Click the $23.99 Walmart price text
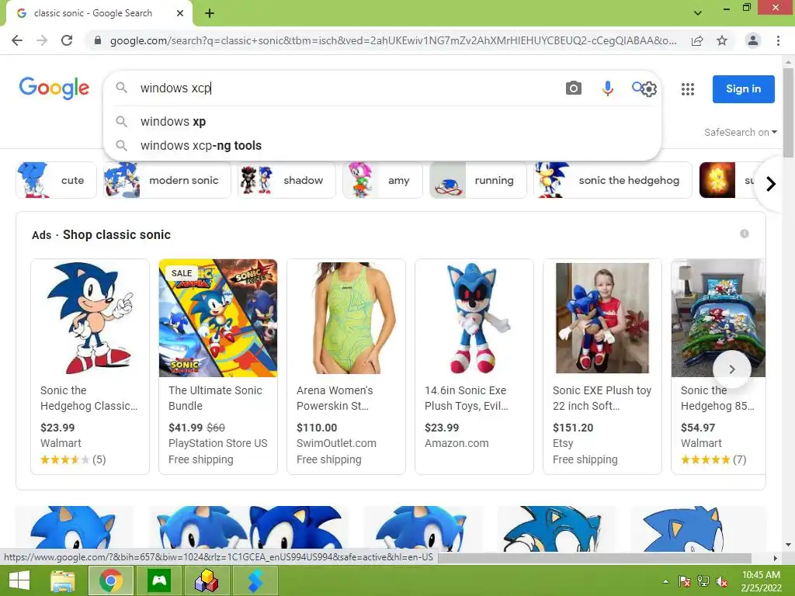The height and width of the screenshot is (596, 795). 57,428
